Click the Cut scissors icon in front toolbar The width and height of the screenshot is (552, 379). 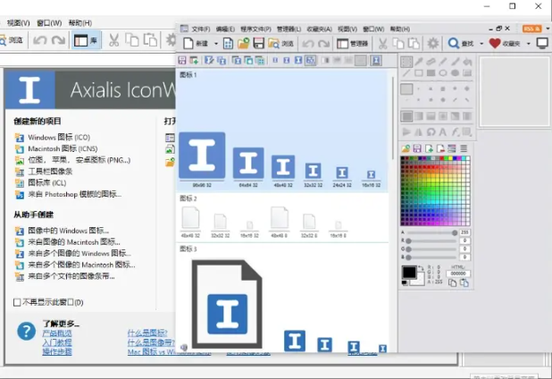[382, 43]
